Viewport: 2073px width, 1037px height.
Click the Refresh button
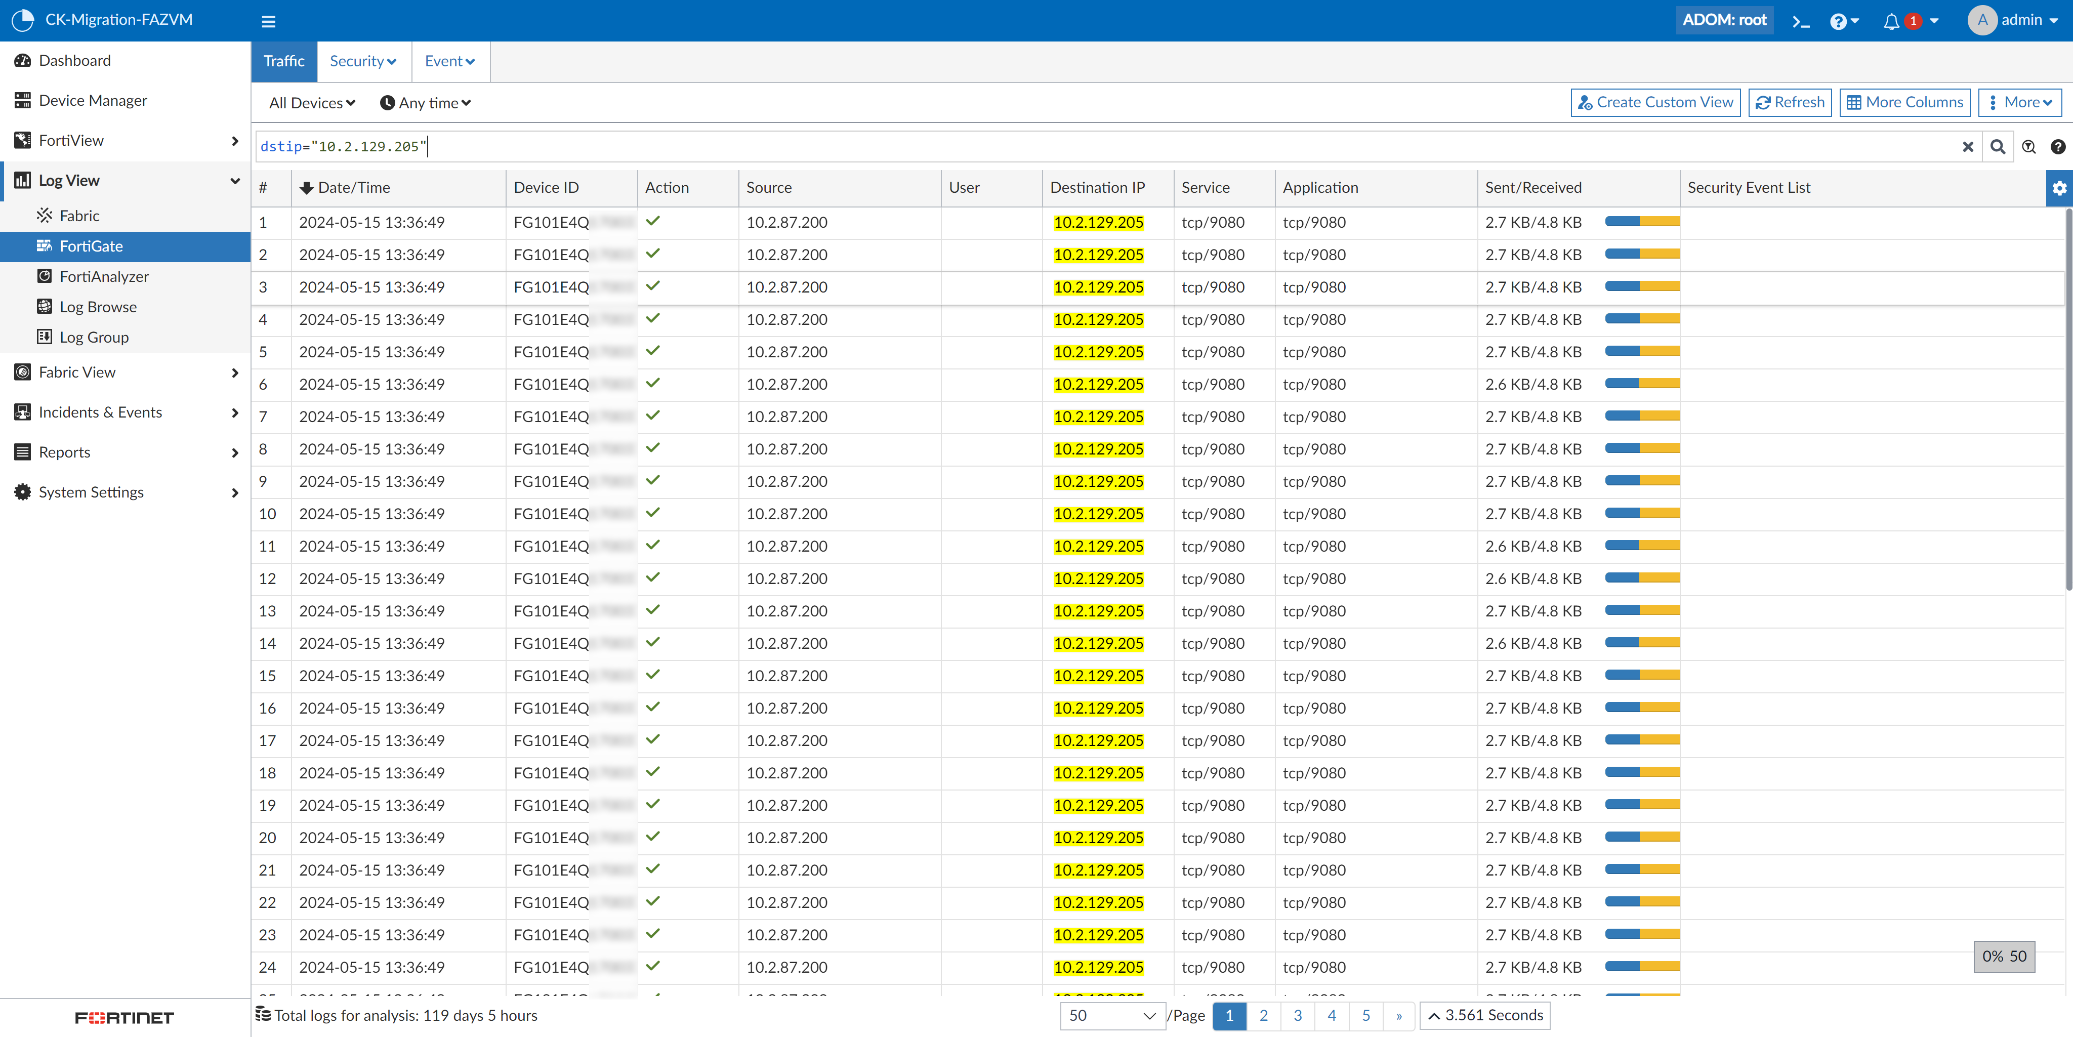(x=1790, y=102)
